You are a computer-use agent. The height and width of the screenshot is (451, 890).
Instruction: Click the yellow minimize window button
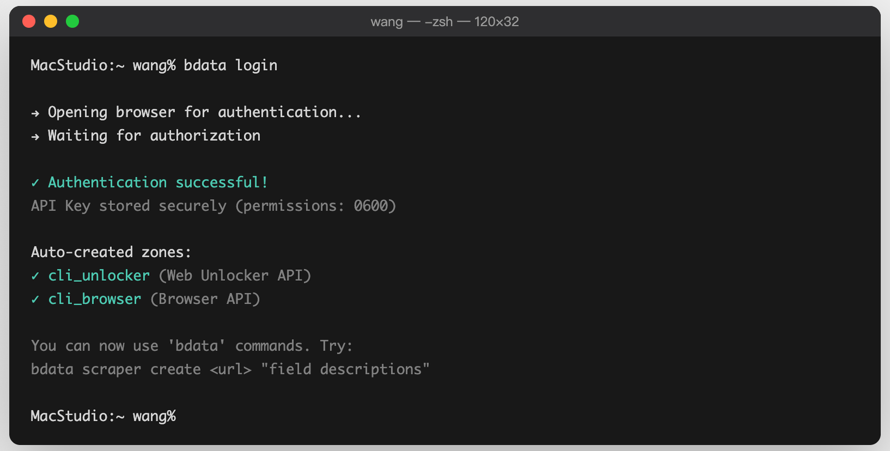pyautogui.click(x=51, y=22)
